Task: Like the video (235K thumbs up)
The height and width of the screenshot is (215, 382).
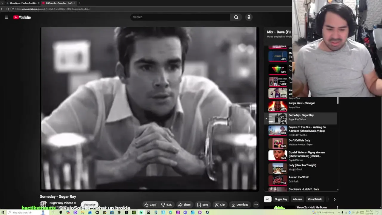Action: 150,205
